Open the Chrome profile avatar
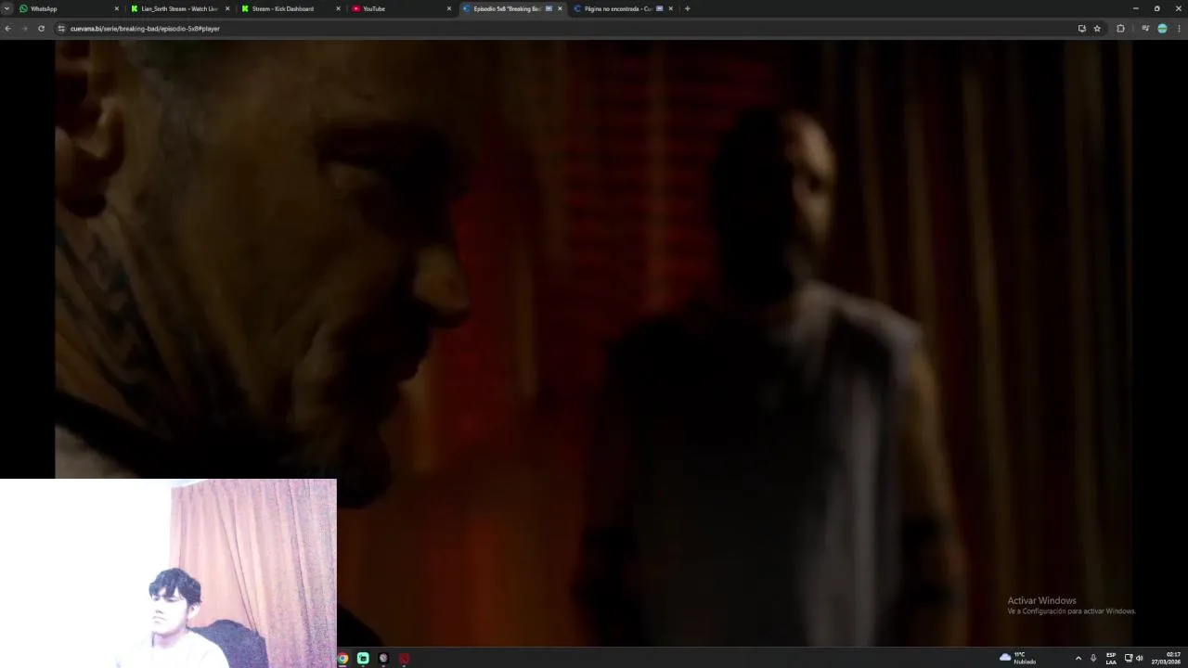The height and width of the screenshot is (668, 1188). click(1162, 29)
